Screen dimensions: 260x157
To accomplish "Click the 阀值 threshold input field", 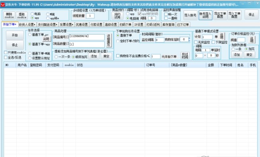I will point(241,40).
